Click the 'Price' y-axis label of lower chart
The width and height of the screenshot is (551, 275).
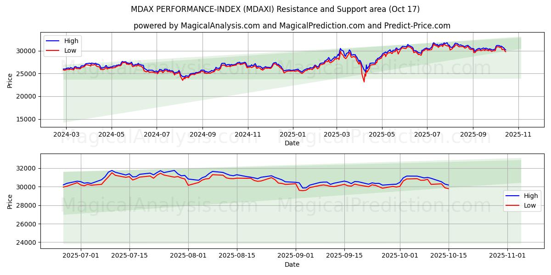pos(10,201)
